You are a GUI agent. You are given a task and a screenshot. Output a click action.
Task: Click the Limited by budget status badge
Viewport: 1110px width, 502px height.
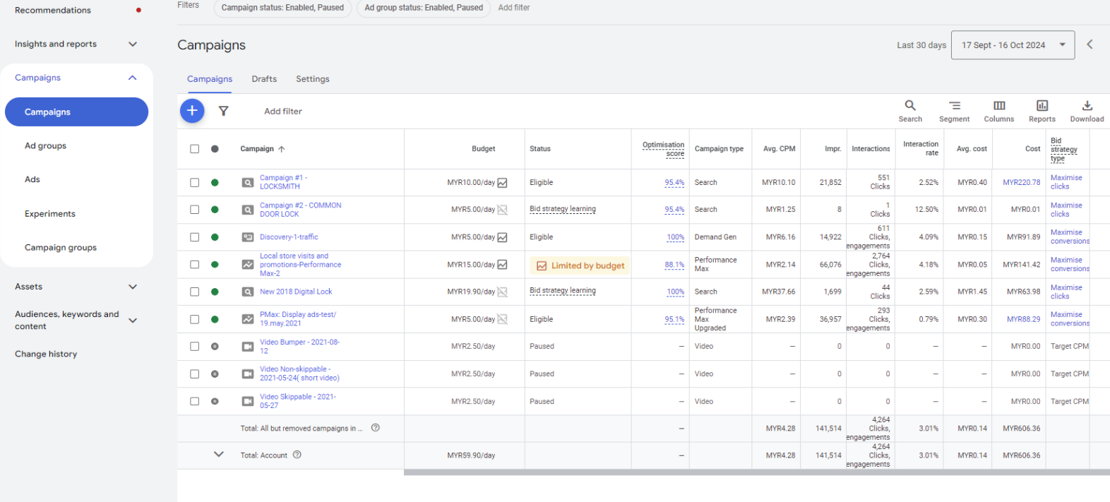pos(580,265)
